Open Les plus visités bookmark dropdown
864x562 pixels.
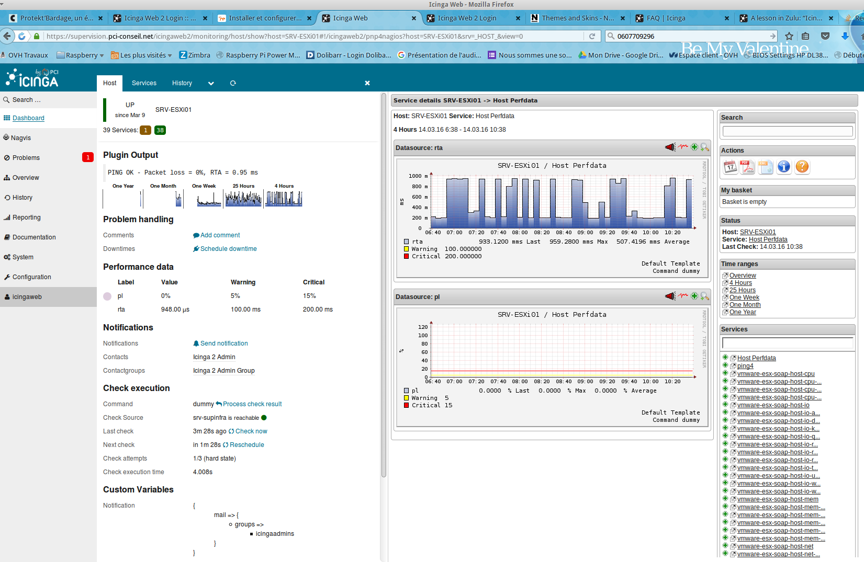141,55
